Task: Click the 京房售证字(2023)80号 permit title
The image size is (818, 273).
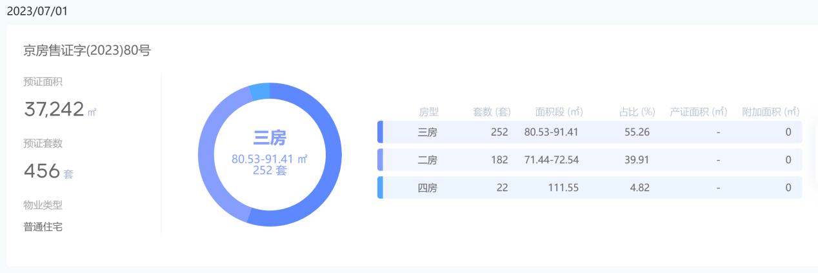Action: pyautogui.click(x=87, y=51)
